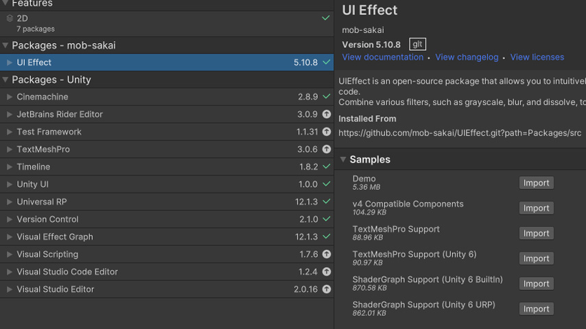Screen dimensions: 586x329
Task: Expand the Cinemachine package arrow
Action: point(10,97)
